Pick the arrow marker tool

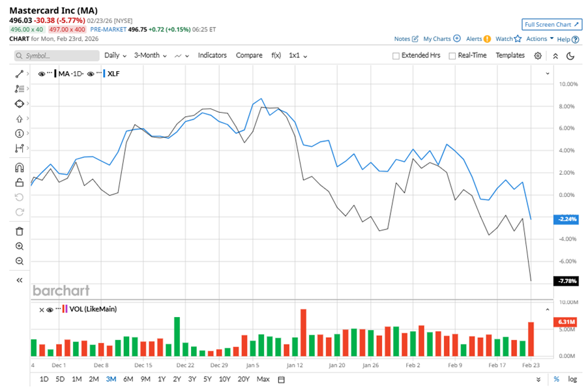tap(19, 119)
